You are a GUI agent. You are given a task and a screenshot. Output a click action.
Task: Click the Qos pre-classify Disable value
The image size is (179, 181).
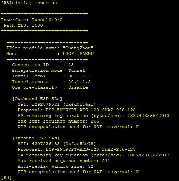click(78, 87)
